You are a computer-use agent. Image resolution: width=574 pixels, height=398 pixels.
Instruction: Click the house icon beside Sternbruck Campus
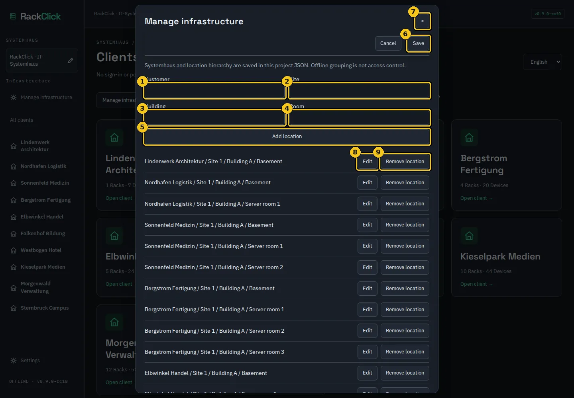[14, 308]
